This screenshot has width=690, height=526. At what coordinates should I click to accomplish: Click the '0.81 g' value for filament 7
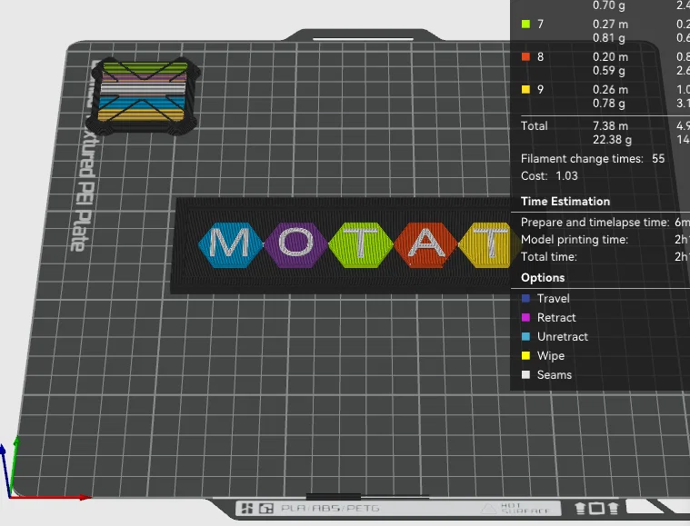pos(609,38)
